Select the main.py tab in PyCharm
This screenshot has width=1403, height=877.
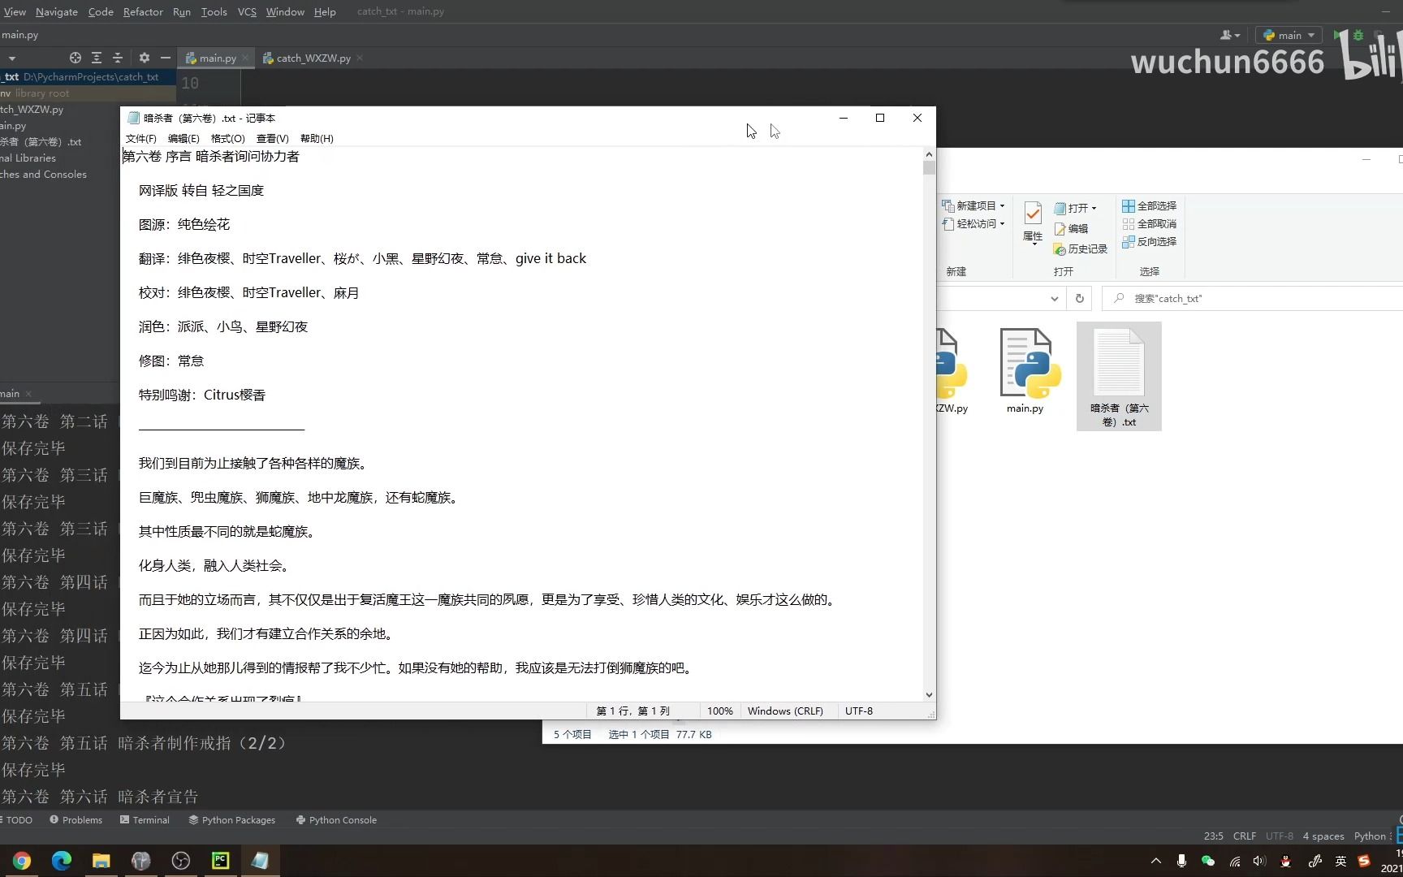[x=214, y=58]
